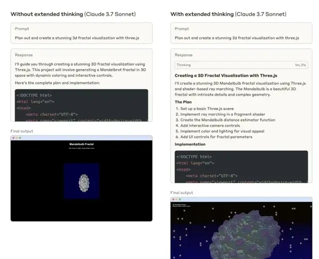Click the 'Implementation' subheading

point(190,144)
